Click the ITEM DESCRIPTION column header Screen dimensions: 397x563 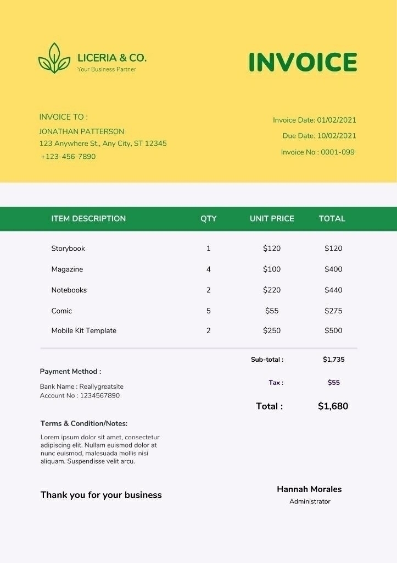pyautogui.click(x=88, y=218)
